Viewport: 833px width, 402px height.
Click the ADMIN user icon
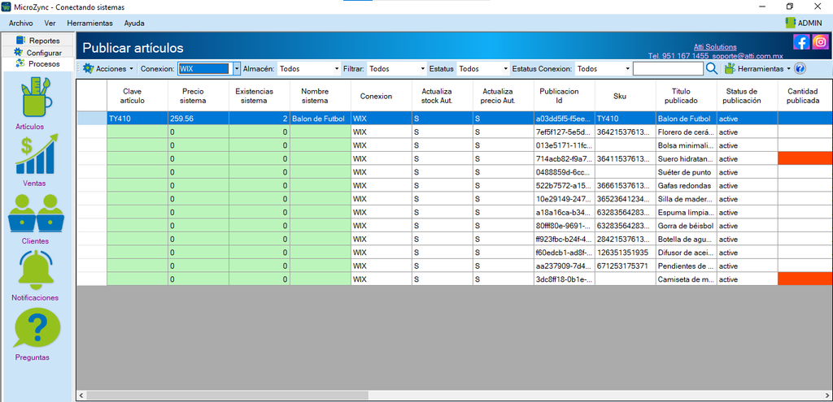791,23
